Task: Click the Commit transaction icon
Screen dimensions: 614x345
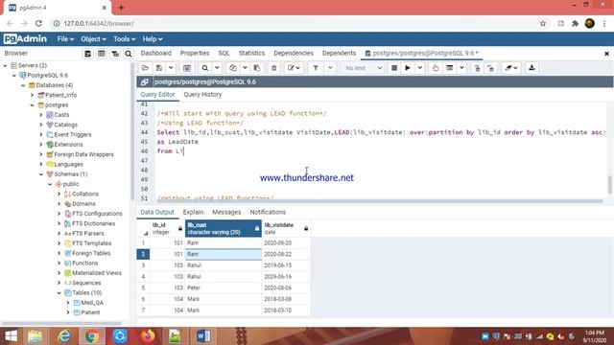Action: pos(477,68)
